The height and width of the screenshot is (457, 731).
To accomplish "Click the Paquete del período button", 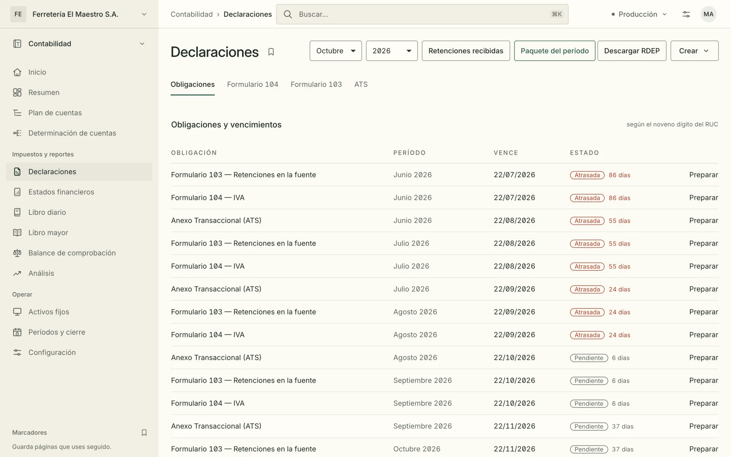I will point(555,51).
